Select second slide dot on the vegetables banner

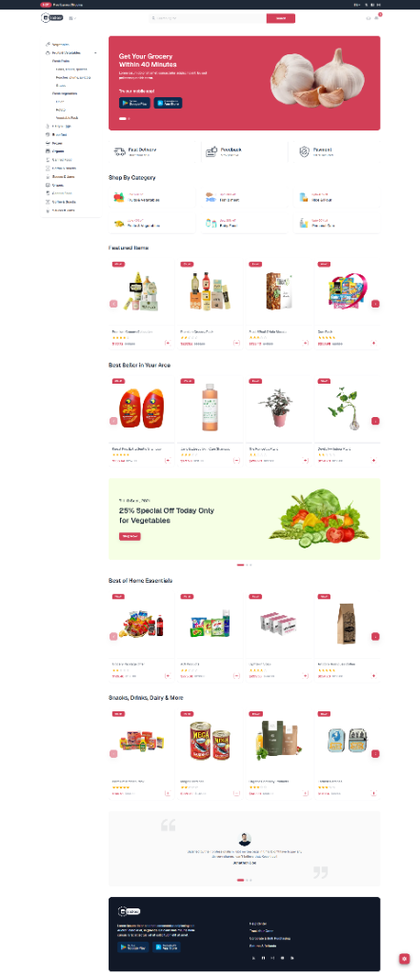click(x=247, y=565)
